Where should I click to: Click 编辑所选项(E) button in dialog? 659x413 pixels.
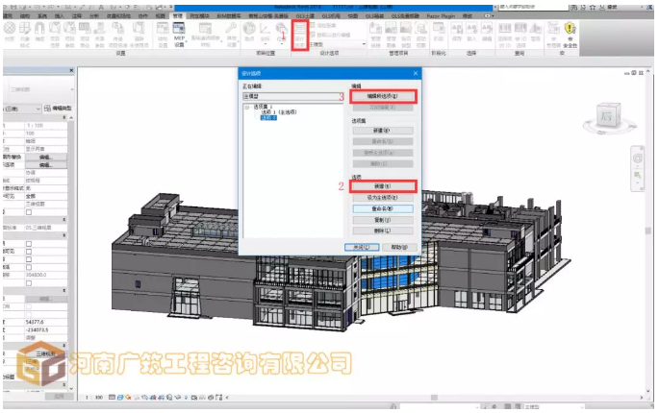pyautogui.click(x=383, y=96)
